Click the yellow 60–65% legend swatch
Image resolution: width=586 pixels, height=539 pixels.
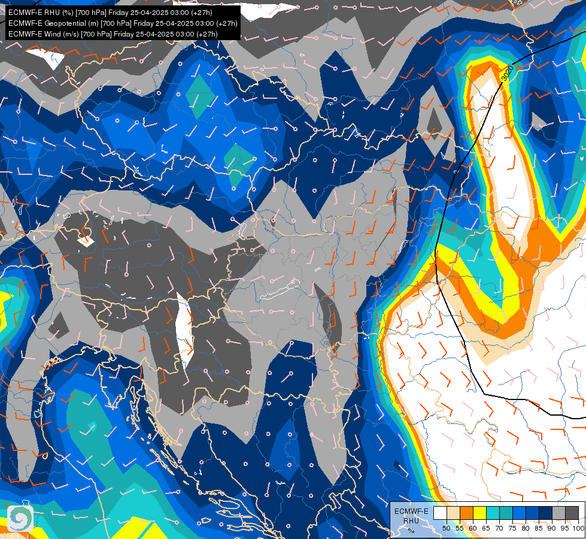click(x=480, y=513)
